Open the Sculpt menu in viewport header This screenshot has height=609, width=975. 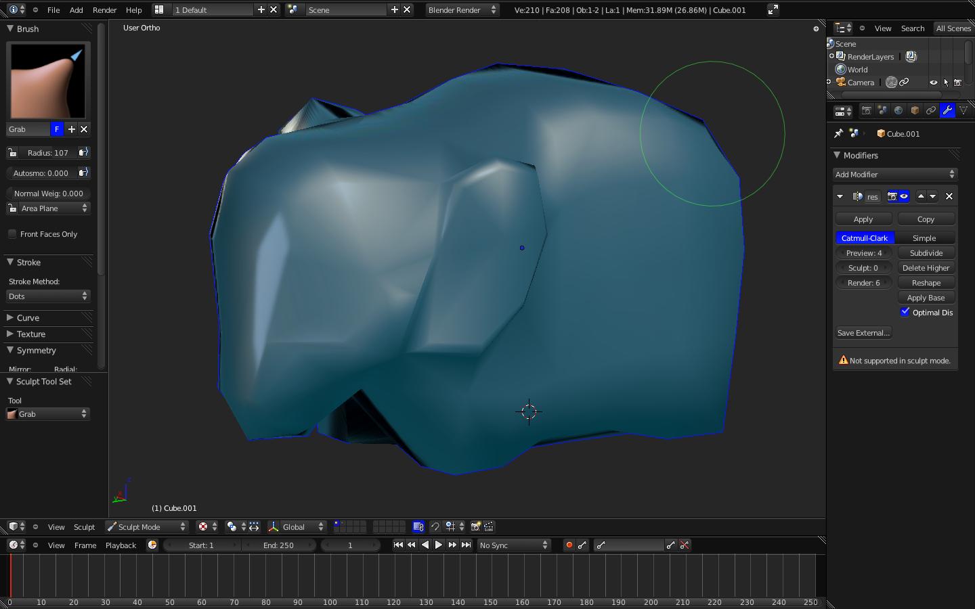click(x=84, y=526)
